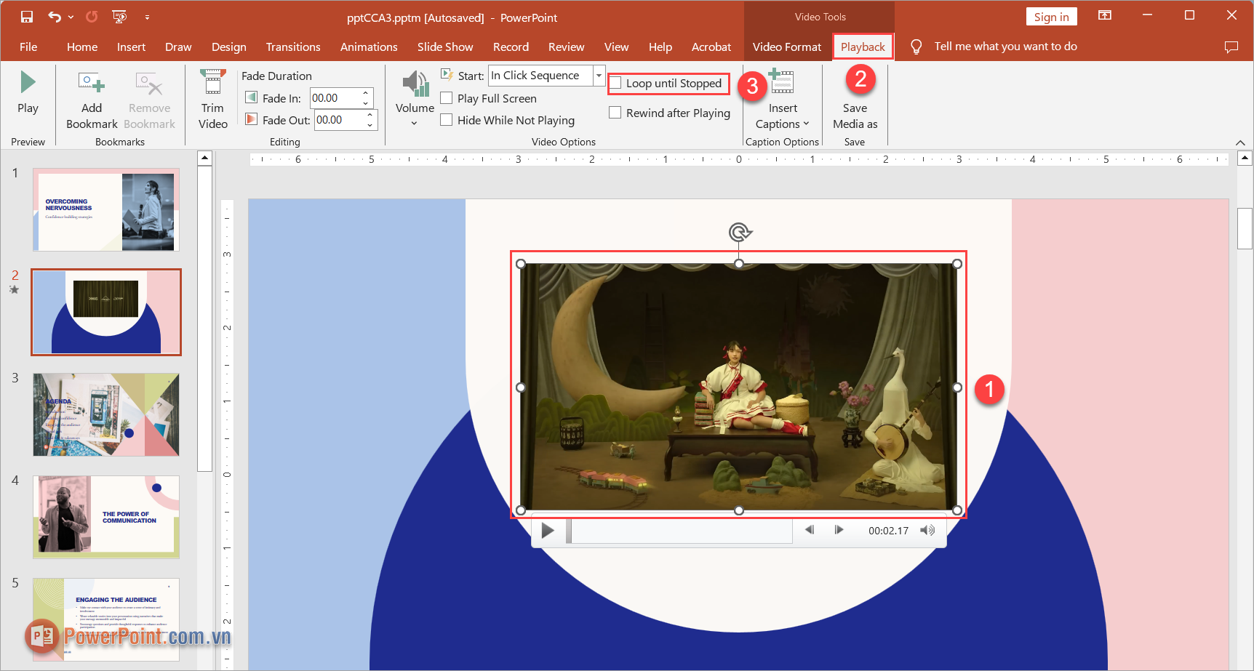Open the Volume menu
The height and width of the screenshot is (671, 1254).
(415, 98)
